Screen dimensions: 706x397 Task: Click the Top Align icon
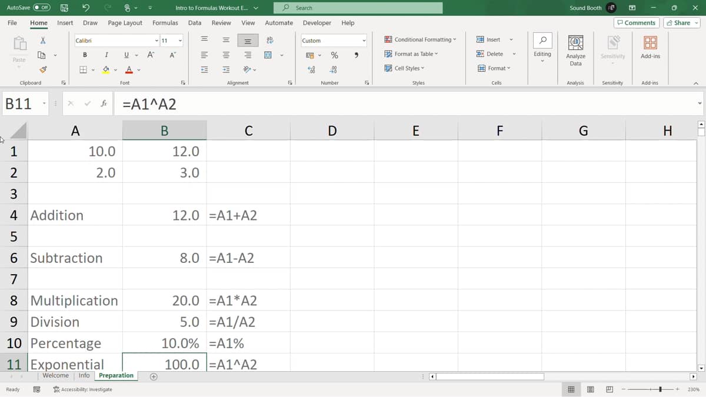point(204,41)
